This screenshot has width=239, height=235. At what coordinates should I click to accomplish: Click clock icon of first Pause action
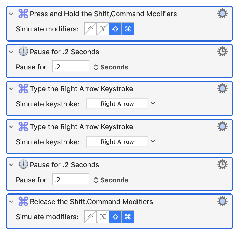(x=23, y=51)
